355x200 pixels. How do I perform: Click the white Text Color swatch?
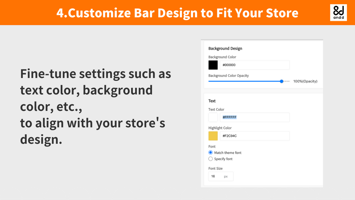coord(213,117)
